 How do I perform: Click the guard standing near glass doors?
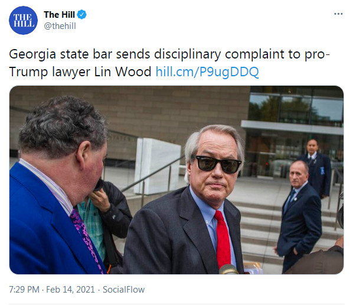(x=315, y=168)
